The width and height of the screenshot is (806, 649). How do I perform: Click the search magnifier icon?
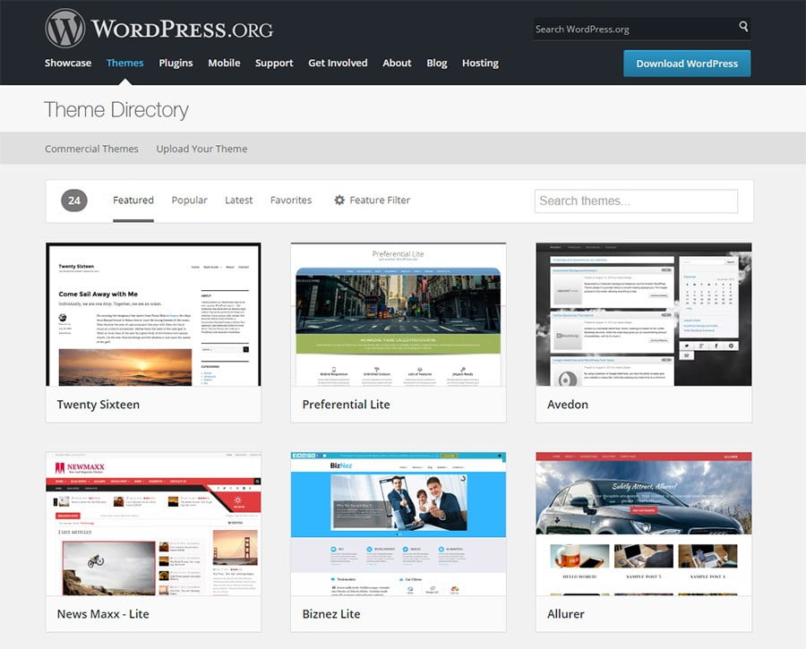(743, 28)
